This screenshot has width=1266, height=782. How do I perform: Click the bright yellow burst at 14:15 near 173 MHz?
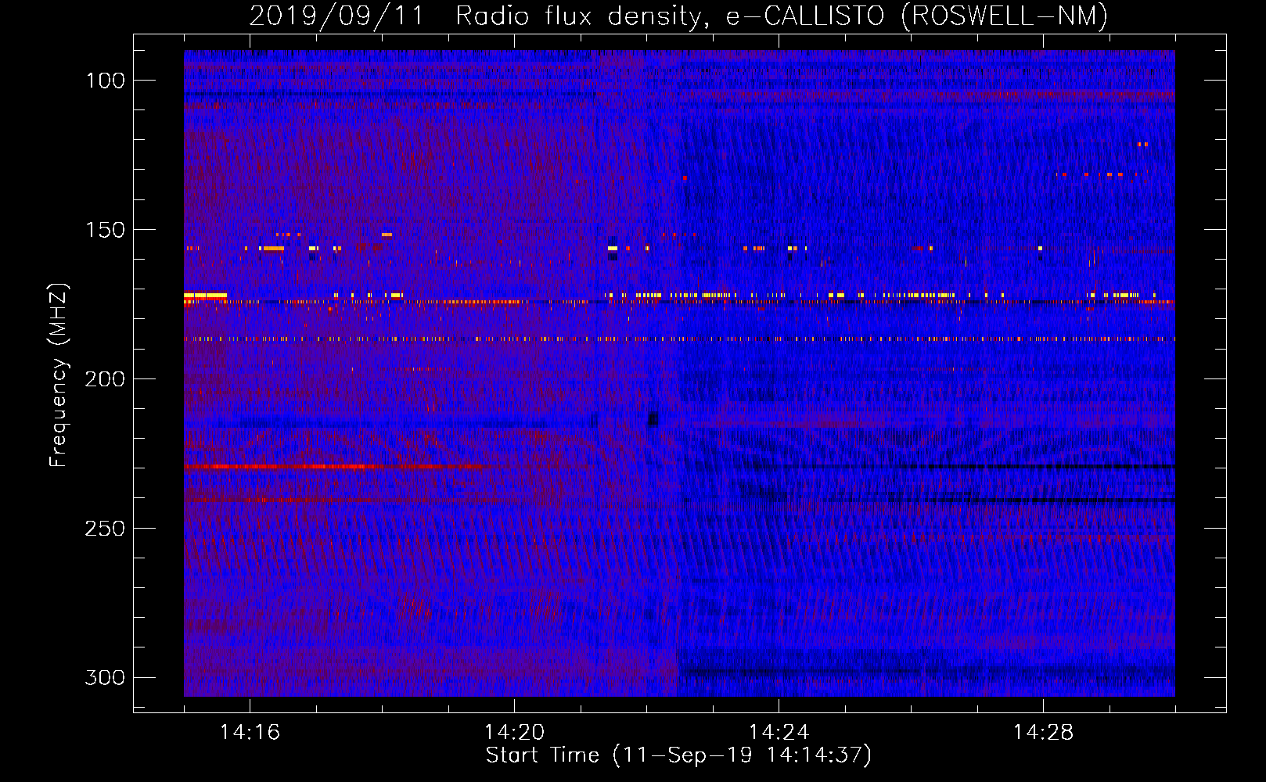(x=205, y=296)
